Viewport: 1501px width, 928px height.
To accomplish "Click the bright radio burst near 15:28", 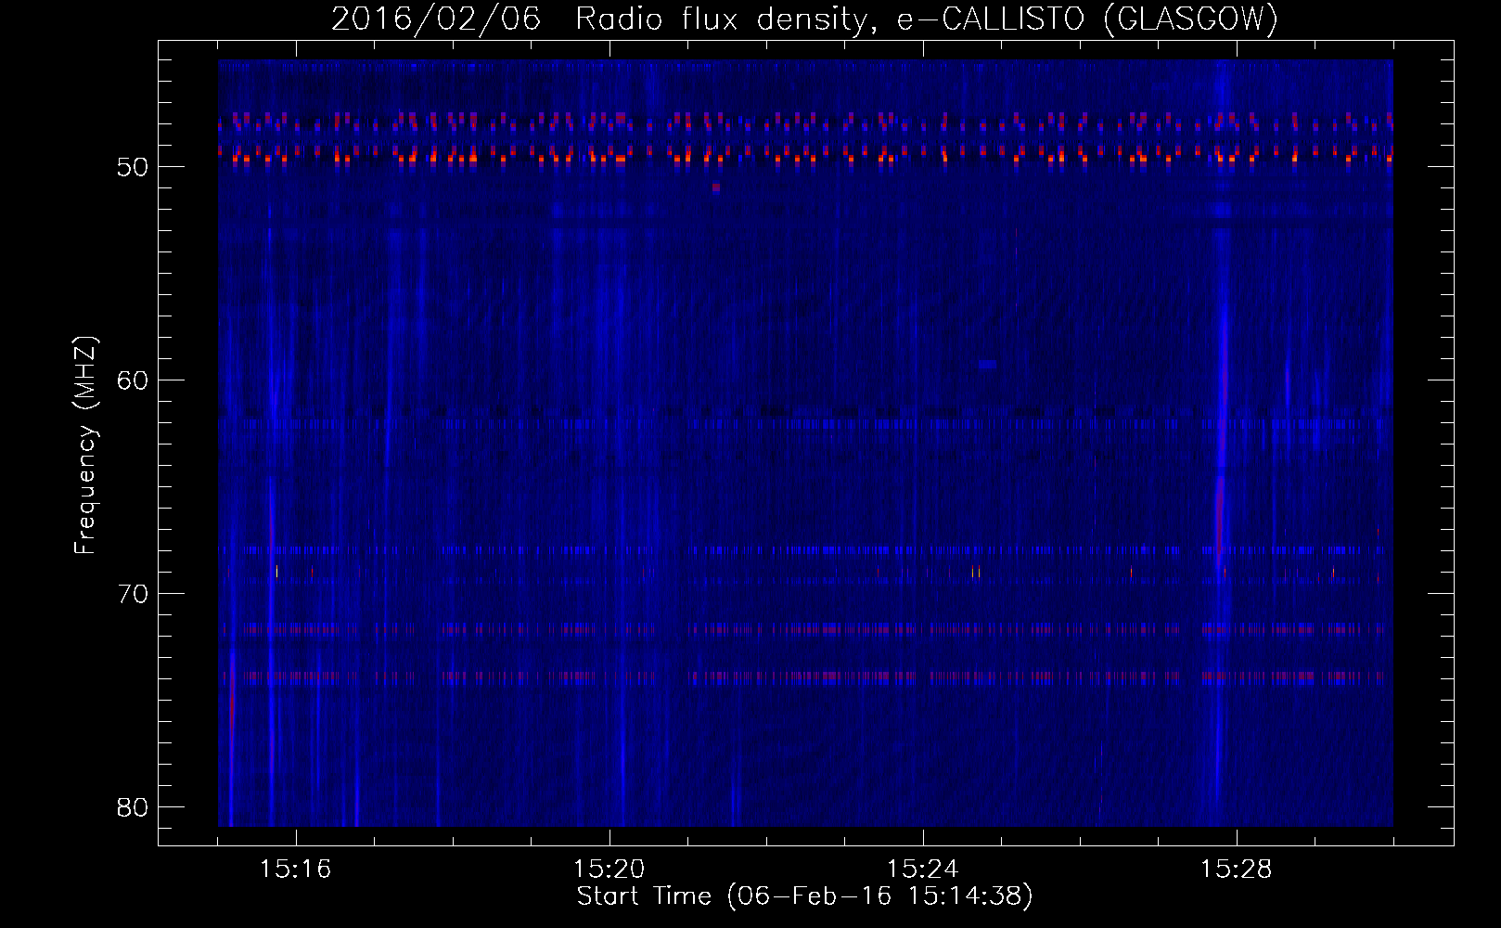I will [1221, 445].
